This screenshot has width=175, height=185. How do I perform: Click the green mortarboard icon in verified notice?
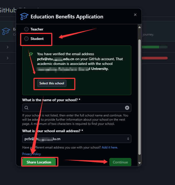pyautogui.click(x=31, y=54)
